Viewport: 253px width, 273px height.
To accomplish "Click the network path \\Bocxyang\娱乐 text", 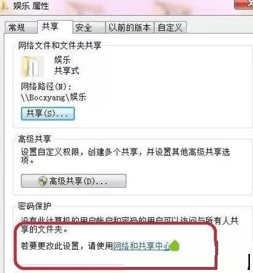I will coord(53,97).
